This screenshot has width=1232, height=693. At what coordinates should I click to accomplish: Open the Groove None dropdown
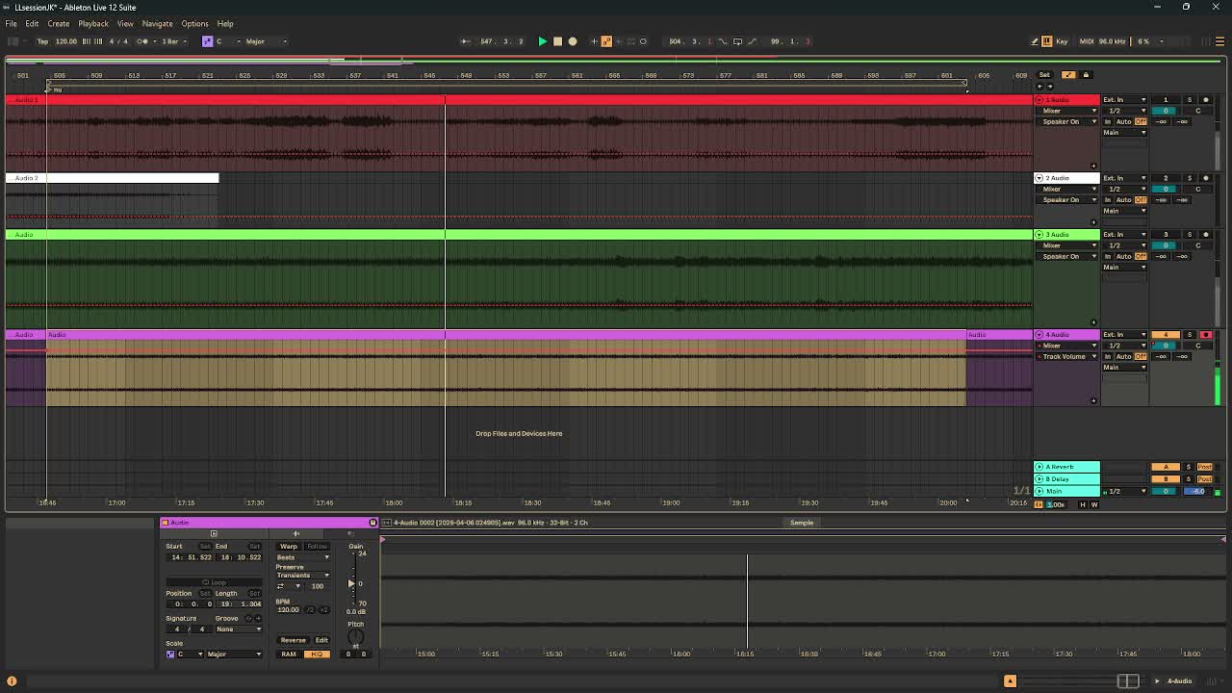(238, 629)
